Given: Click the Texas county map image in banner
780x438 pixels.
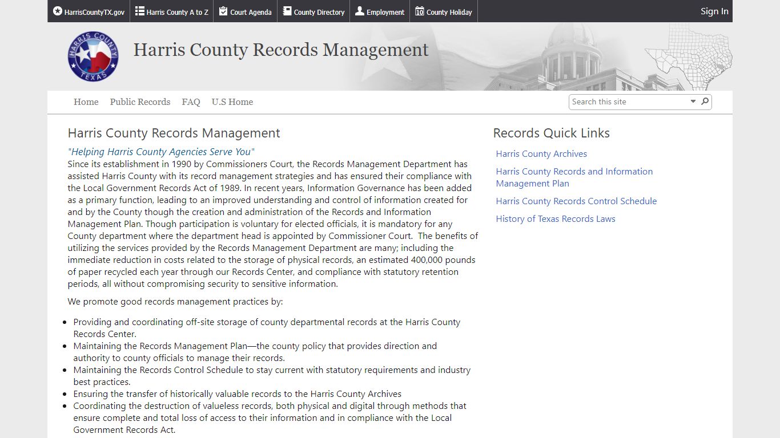Looking at the screenshot, I should 688,56.
